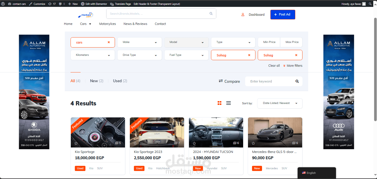Open the Kilometers dropdown

tap(93, 55)
